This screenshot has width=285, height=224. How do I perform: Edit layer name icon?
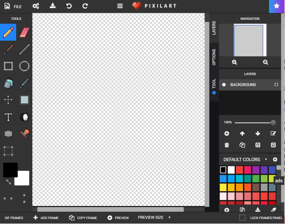coord(273,133)
